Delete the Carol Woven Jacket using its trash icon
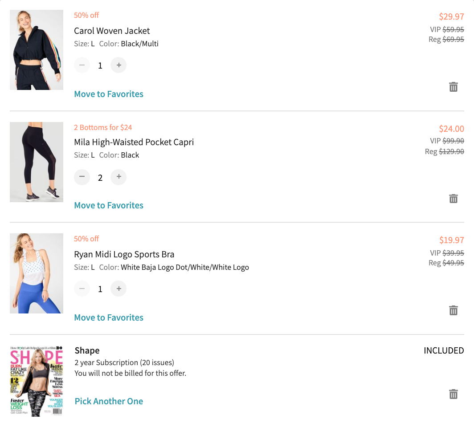 point(454,87)
